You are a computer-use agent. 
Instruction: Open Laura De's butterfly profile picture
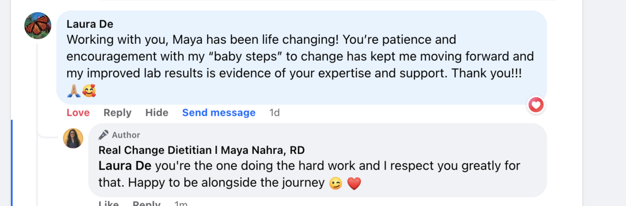click(38, 26)
